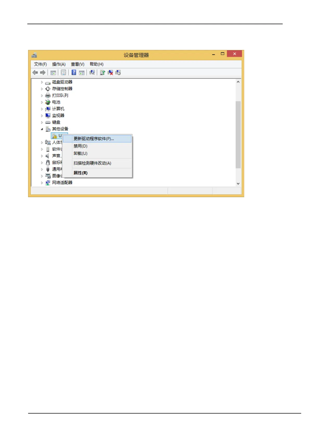Click the mouse icon for 鼠标 row
This screenshot has width=310, height=438.
(48, 163)
